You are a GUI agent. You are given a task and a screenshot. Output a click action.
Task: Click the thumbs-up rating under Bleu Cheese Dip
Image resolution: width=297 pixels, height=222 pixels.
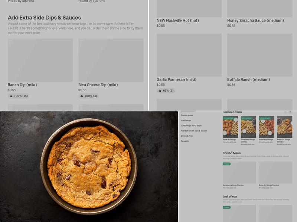pos(88,96)
